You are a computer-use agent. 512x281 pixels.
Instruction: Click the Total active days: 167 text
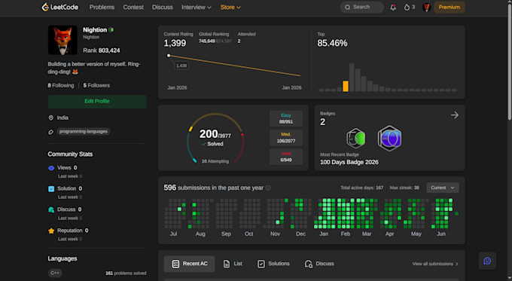coord(362,188)
